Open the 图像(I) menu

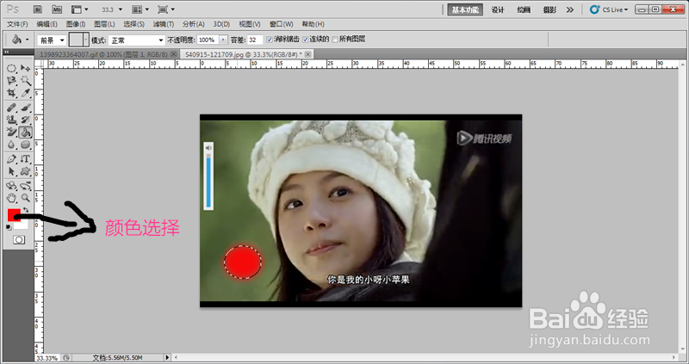click(x=76, y=24)
